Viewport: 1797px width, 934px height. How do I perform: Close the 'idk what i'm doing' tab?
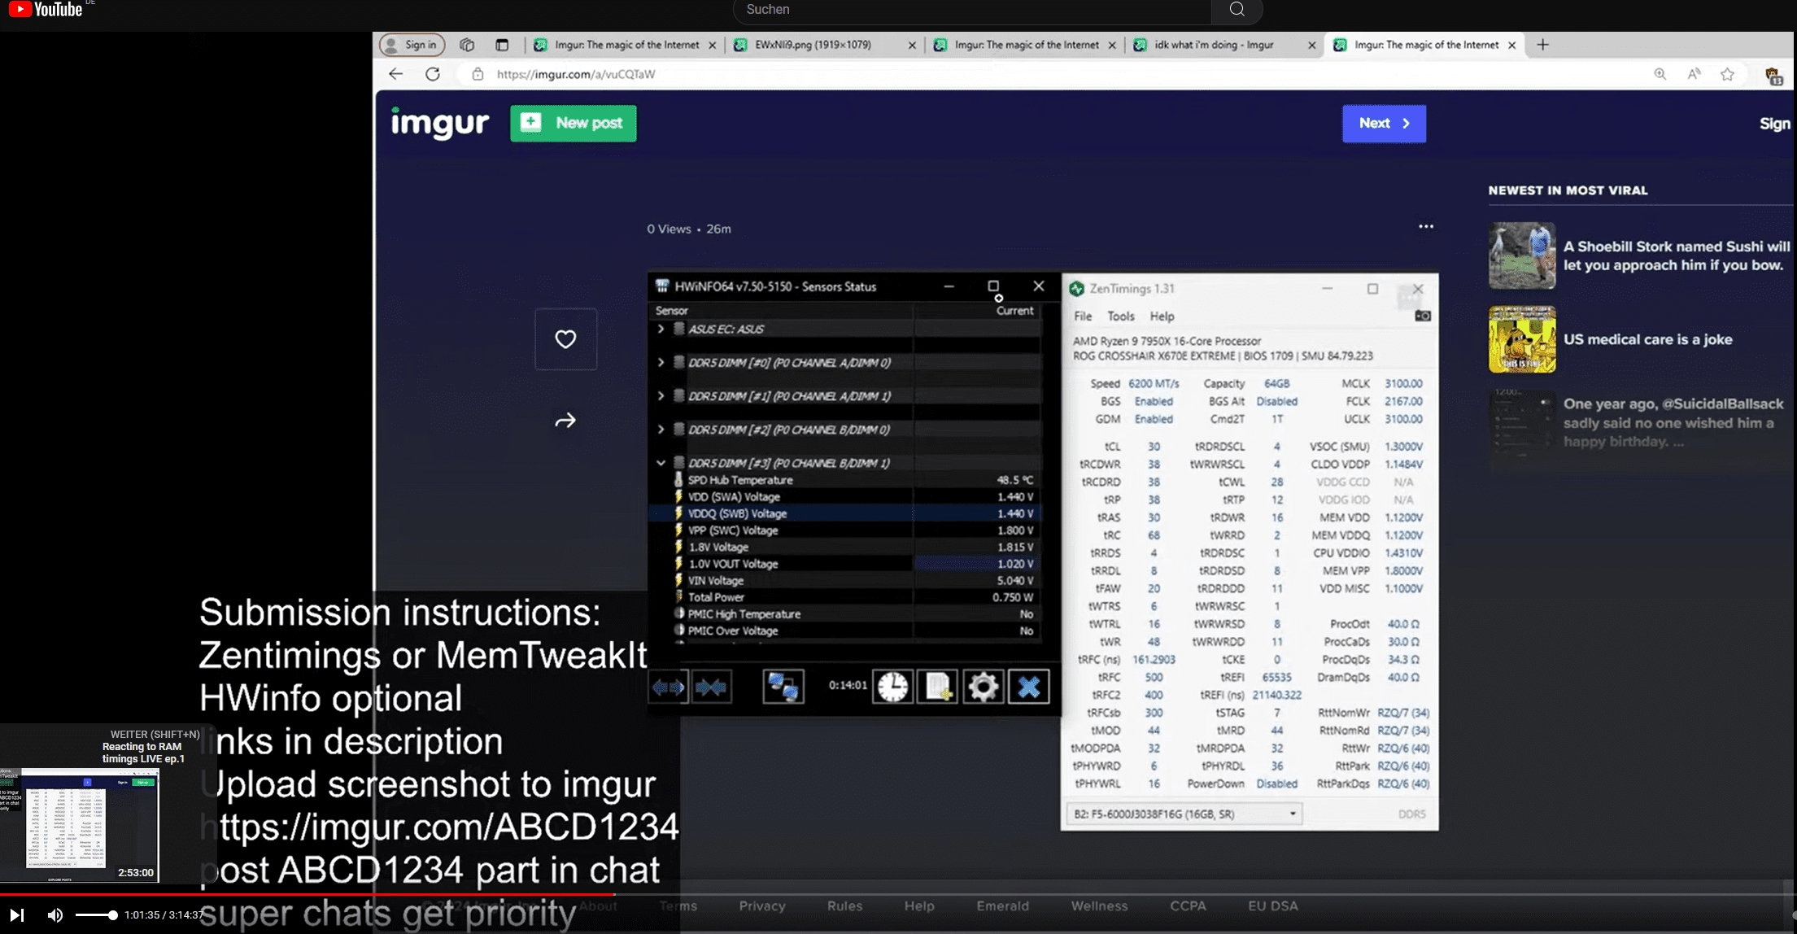pos(1311,46)
